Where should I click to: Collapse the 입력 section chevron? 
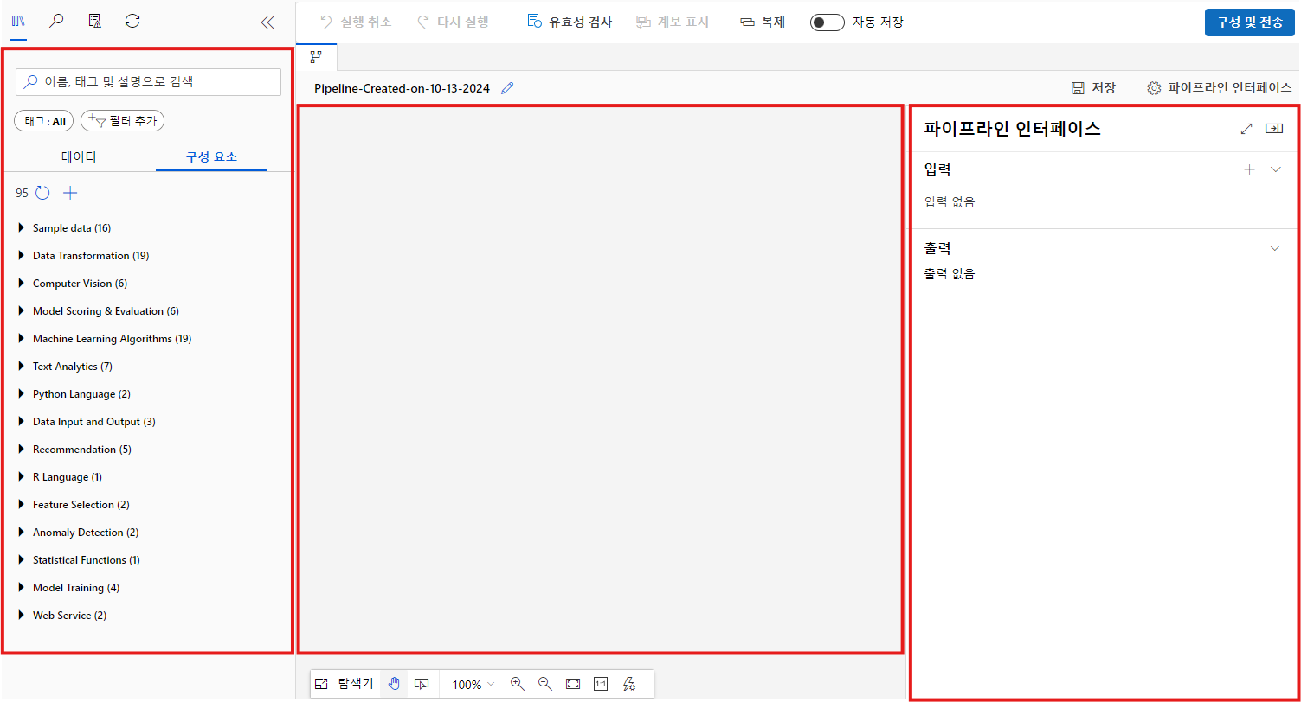tap(1275, 170)
